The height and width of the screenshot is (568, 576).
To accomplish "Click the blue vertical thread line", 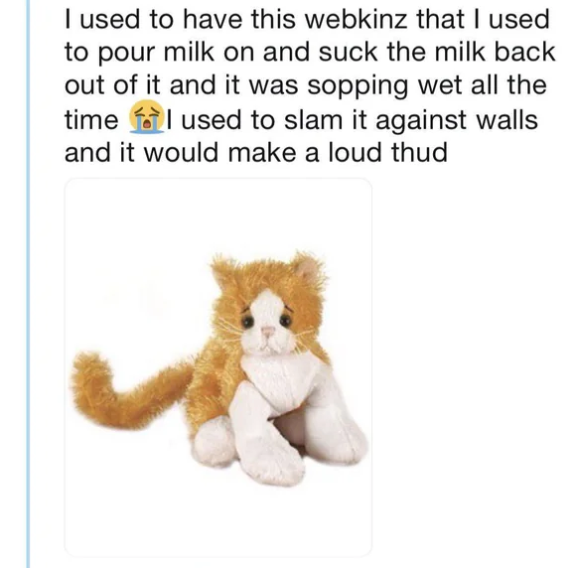I will click(28, 284).
